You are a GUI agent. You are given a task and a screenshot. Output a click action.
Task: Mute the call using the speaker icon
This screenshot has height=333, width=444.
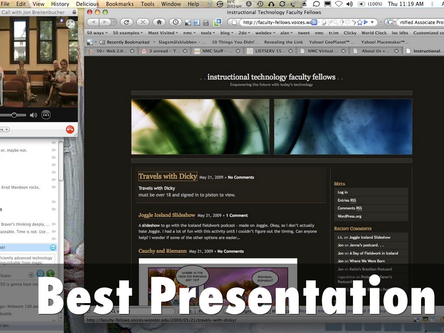click(33, 115)
